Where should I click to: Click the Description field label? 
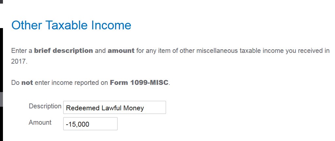tap(45, 106)
